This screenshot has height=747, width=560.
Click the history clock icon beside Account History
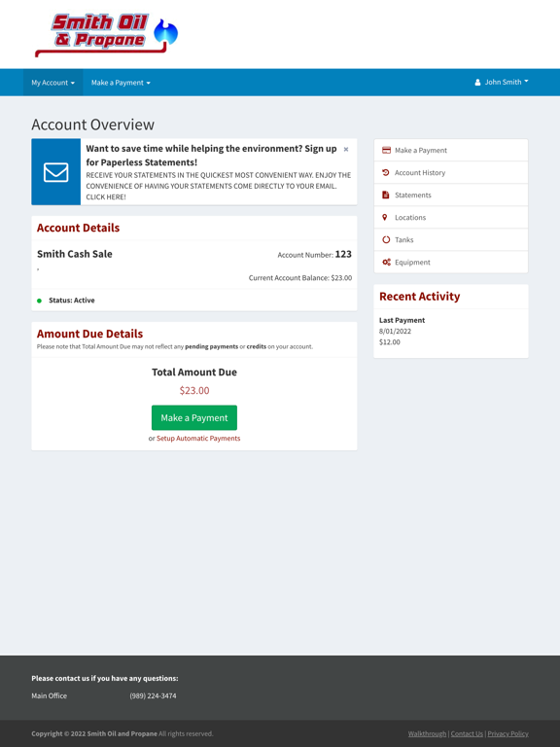click(x=386, y=172)
